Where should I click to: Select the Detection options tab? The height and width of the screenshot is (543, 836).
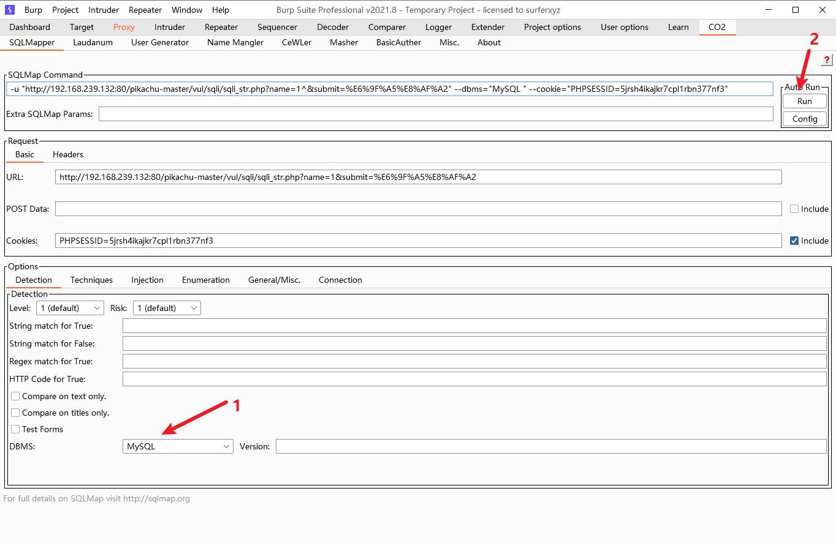click(34, 280)
